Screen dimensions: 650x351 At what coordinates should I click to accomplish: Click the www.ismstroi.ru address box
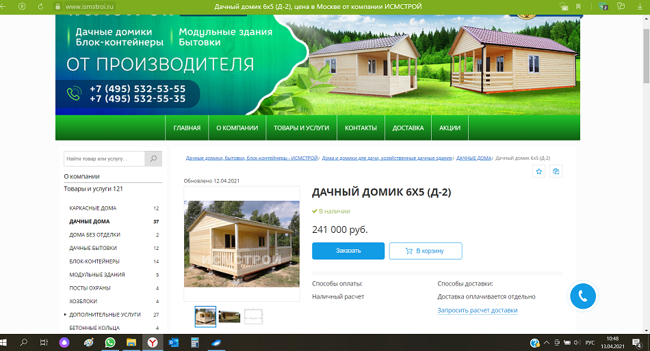(x=89, y=7)
